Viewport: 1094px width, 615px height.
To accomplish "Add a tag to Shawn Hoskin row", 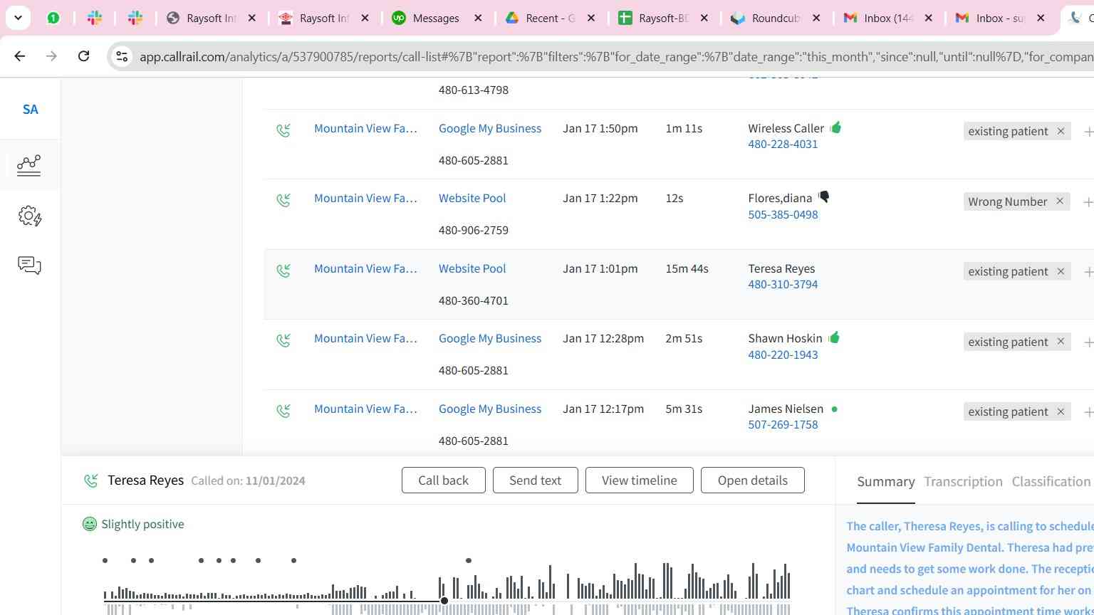I will (1088, 342).
